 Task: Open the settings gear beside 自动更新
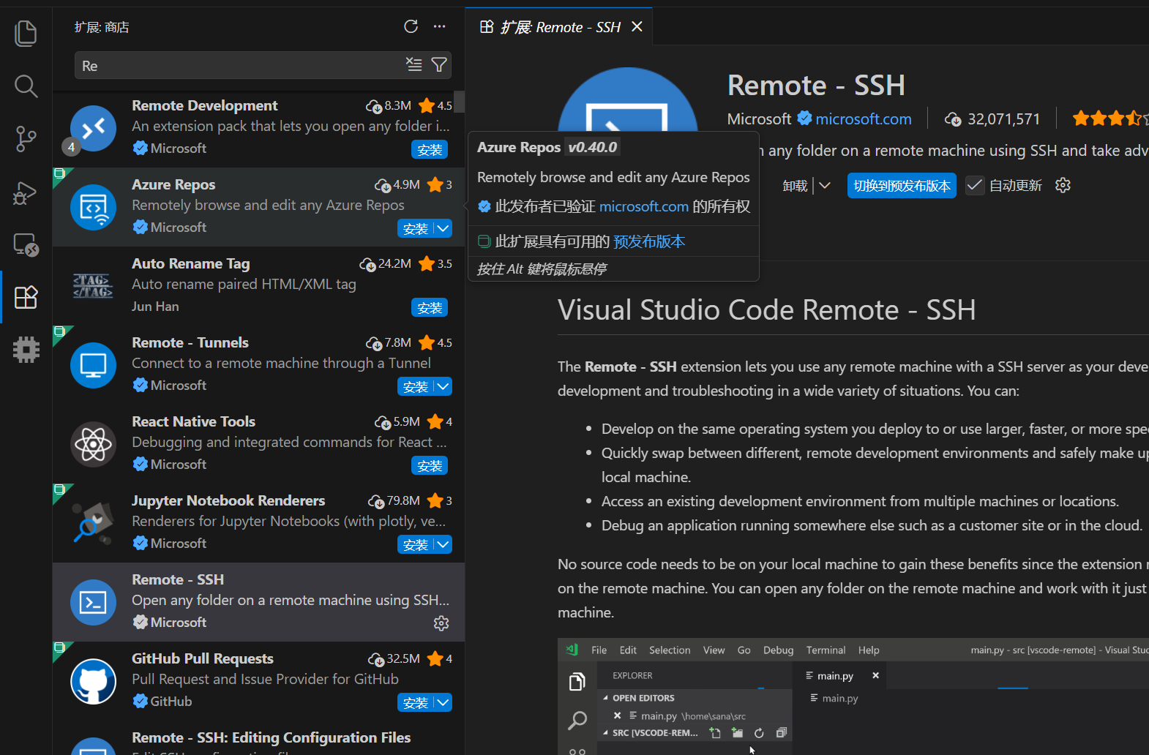[1063, 185]
